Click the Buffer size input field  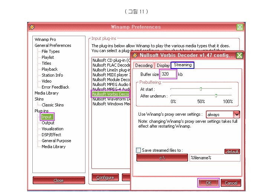click(168, 74)
